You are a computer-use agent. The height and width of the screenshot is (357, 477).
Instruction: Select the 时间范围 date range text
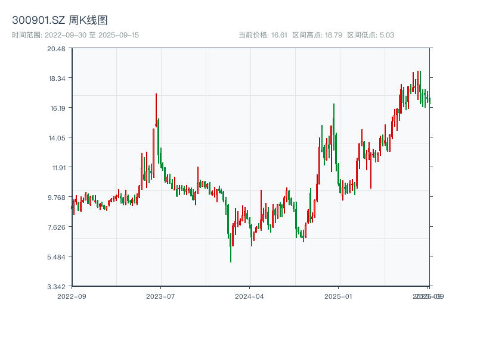[76, 35]
